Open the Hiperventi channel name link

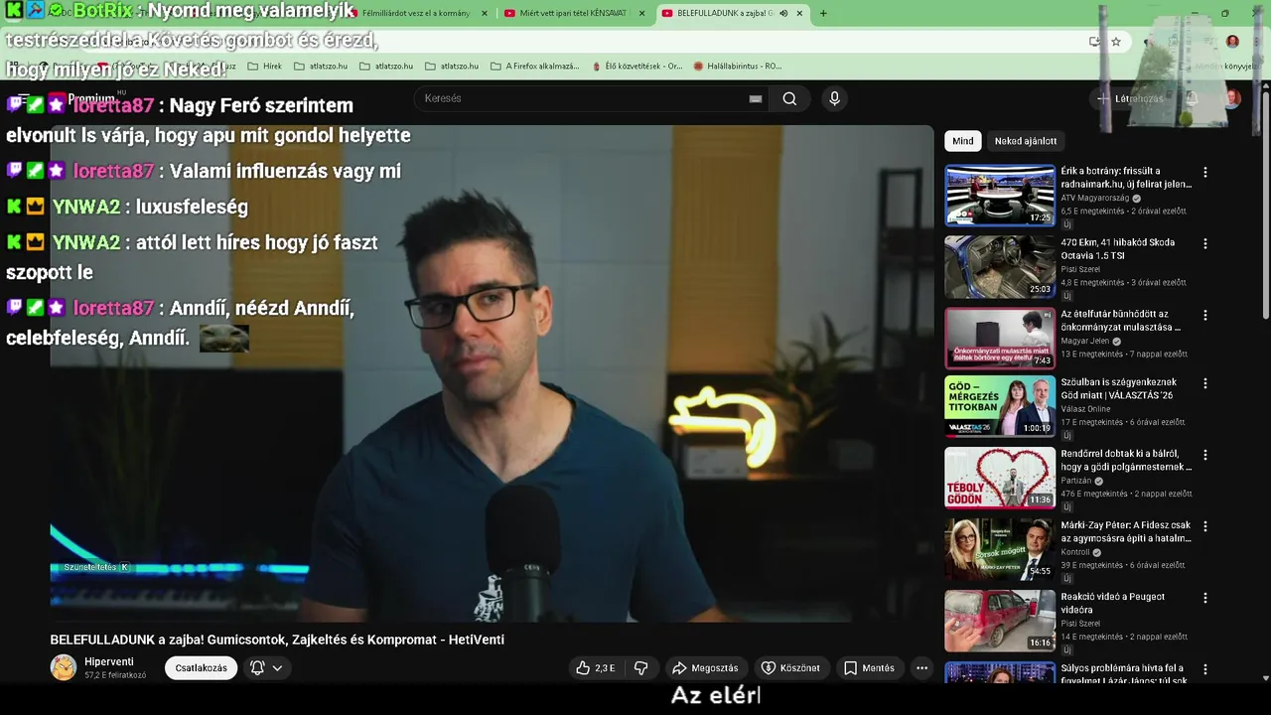pyautogui.click(x=109, y=661)
